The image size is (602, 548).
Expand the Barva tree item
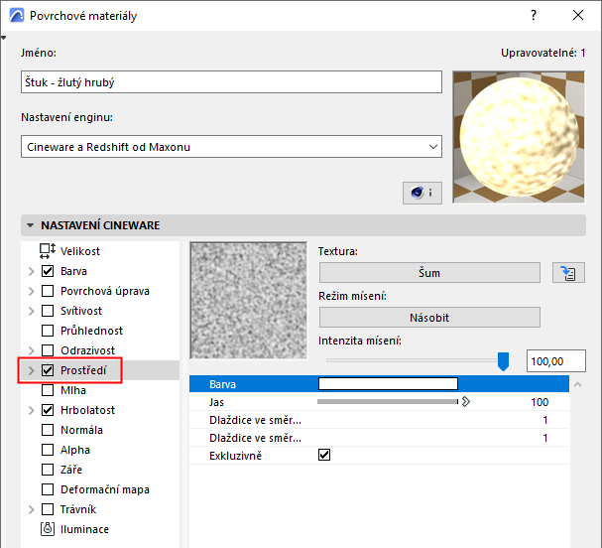31,271
